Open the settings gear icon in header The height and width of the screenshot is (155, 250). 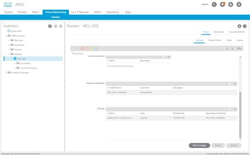[239, 4]
